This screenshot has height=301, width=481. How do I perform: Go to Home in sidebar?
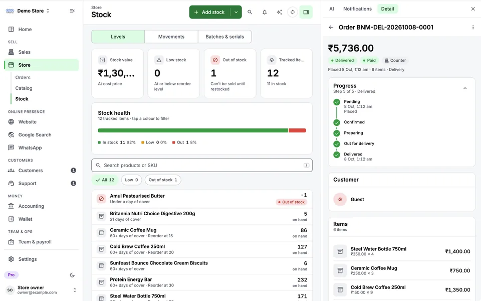coord(42,29)
